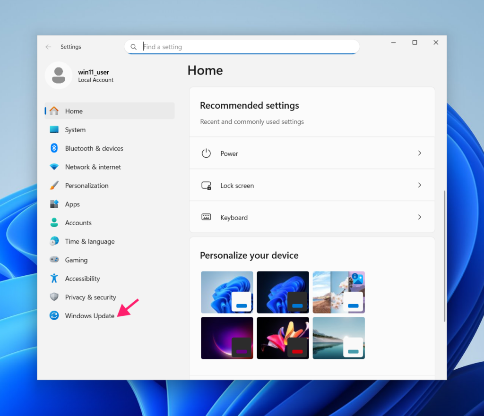Maximize the Settings window
The image size is (484, 416).
tap(415, 42)
